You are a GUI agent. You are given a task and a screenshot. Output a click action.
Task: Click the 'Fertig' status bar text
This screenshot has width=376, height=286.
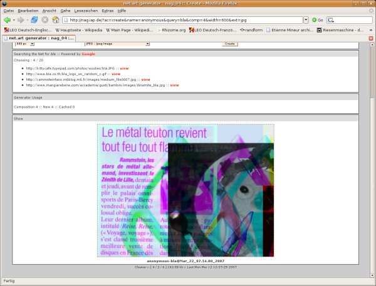point(9,281)
